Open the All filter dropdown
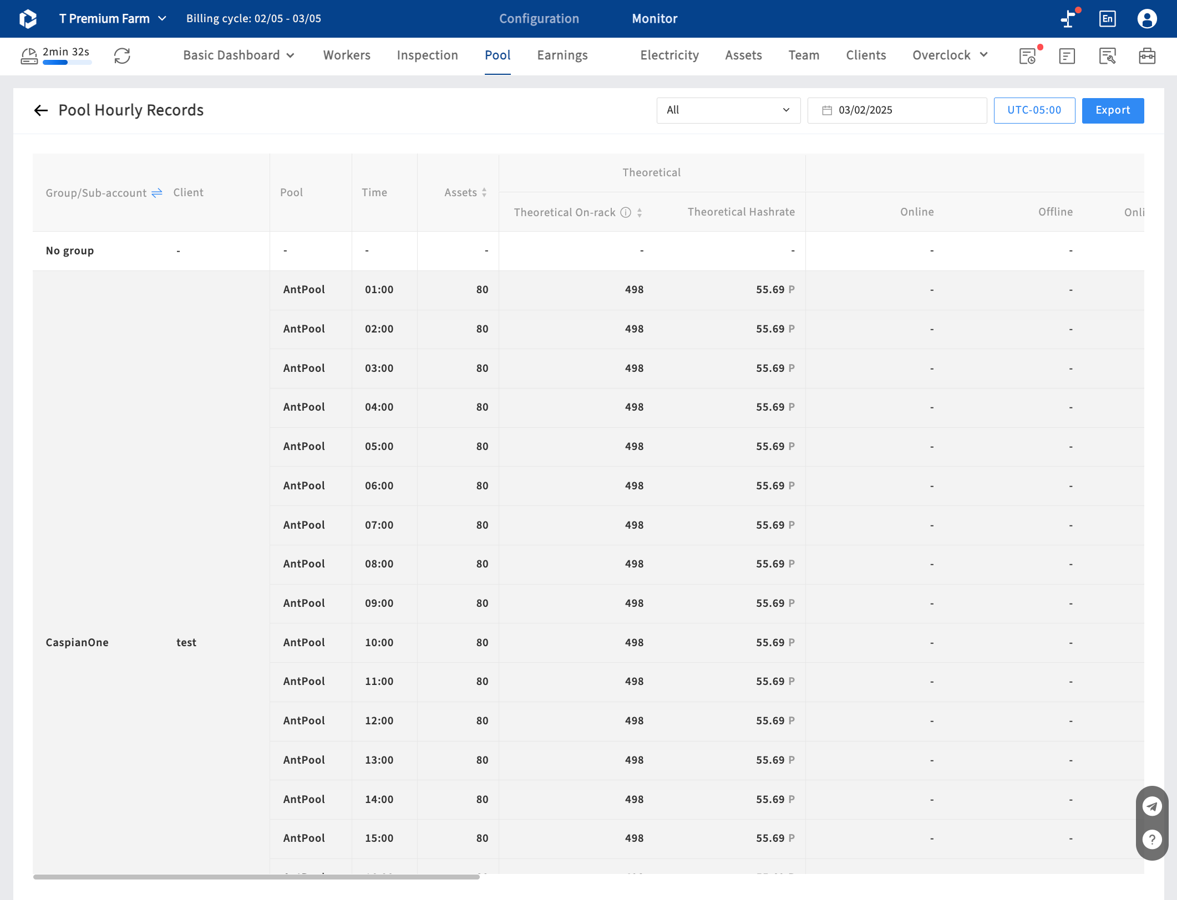The image size is (1177, 900). tap(728, 110)
